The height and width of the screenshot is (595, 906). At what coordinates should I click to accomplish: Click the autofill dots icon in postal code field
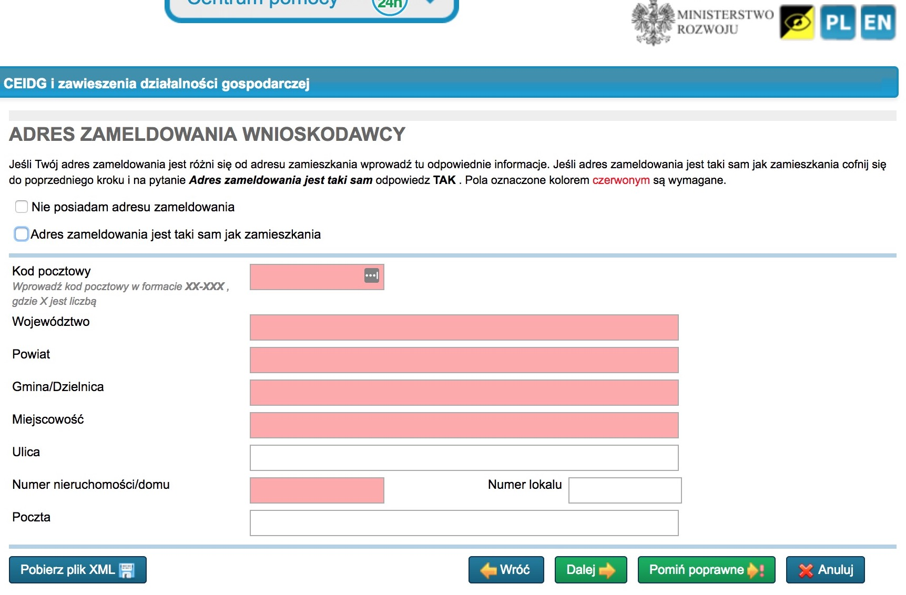[x=372, y=275]
